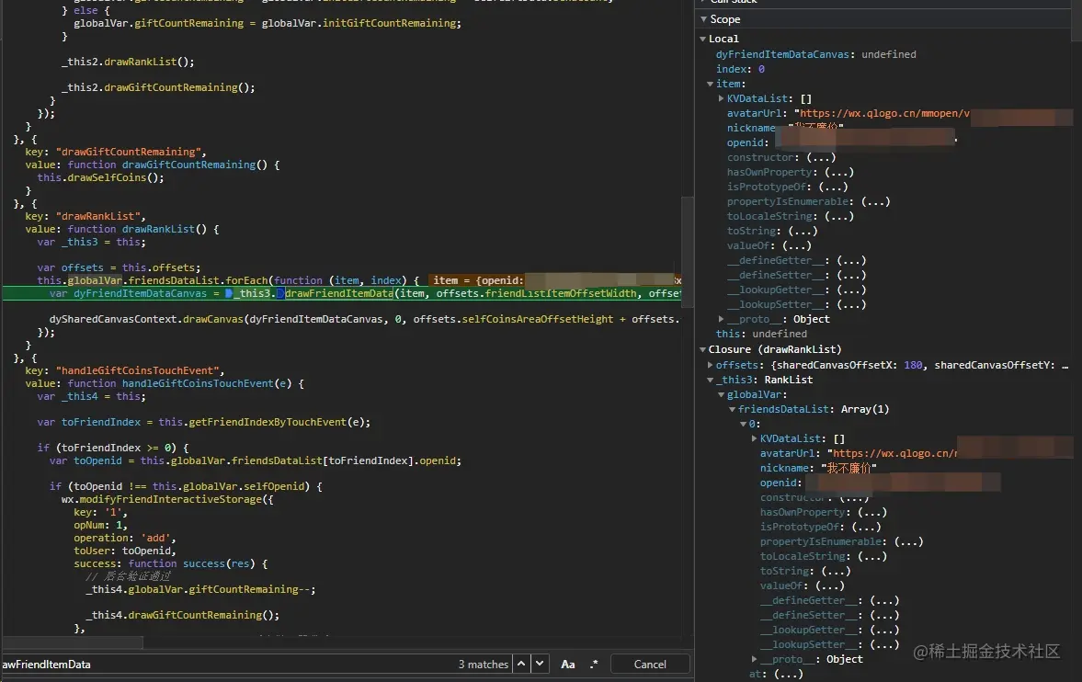Select the openid row under friendsDataList
This screenshot has height=682, width=1082.
pyautogui.click(x=880, y=483)
